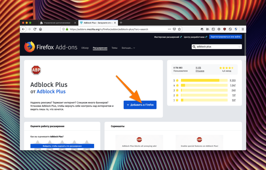Open page actions three-dot menu
The width and height of the screenshot is (266, 170).
169,29
